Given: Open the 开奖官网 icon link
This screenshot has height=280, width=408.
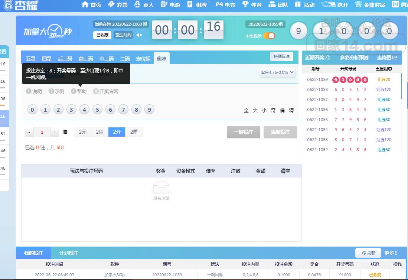Looking at the screenshot, I should tap(96, 91).
